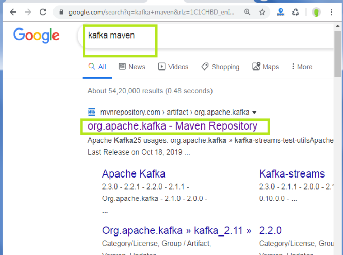Switch to the News tab
Image resolution: width=343 pixels, height=255 pixels.
click(132, 66)
